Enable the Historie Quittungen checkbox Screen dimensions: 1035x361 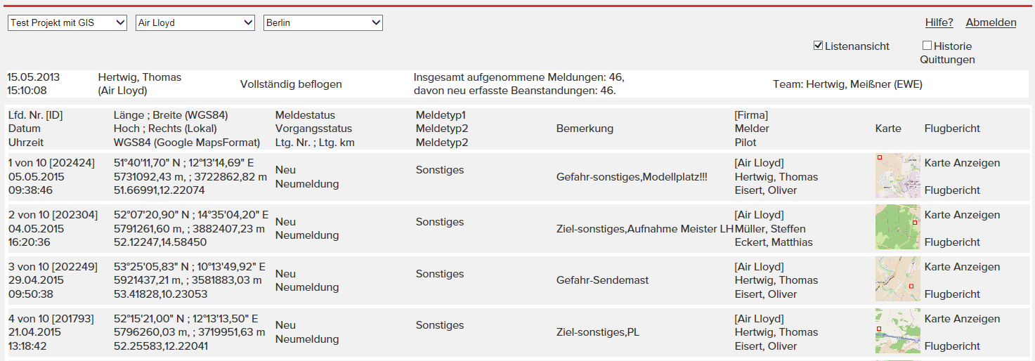click(x=927, y=46)
